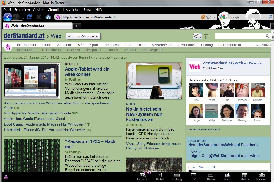Open the Datei menu
The image size is (274, 182).
click(x=7, y=10)
